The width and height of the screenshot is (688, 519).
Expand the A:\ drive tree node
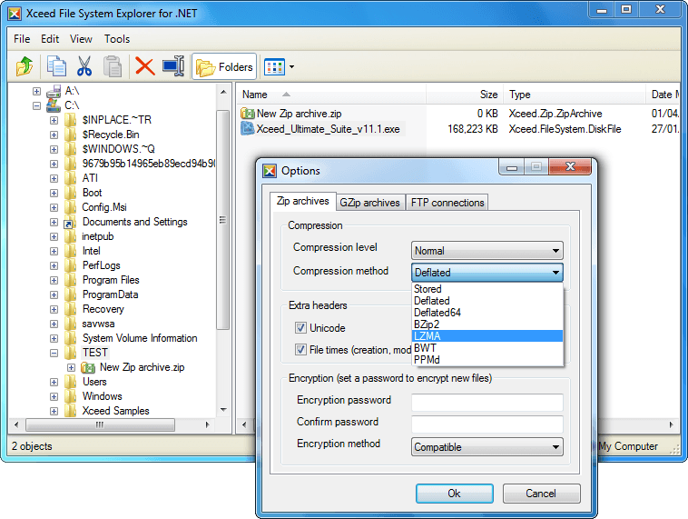coord(37,92)
